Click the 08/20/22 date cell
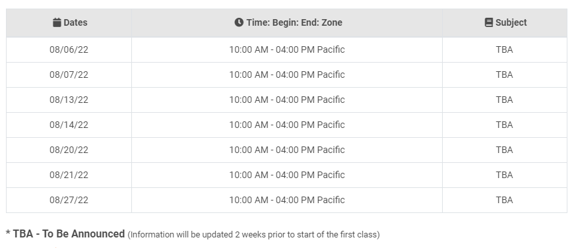The height and width of the screenshot is (248, 576). coord(69,150)
